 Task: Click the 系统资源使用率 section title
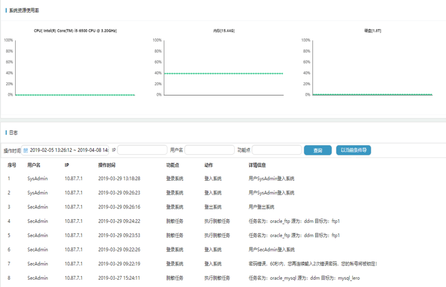[x=26, y=10]
